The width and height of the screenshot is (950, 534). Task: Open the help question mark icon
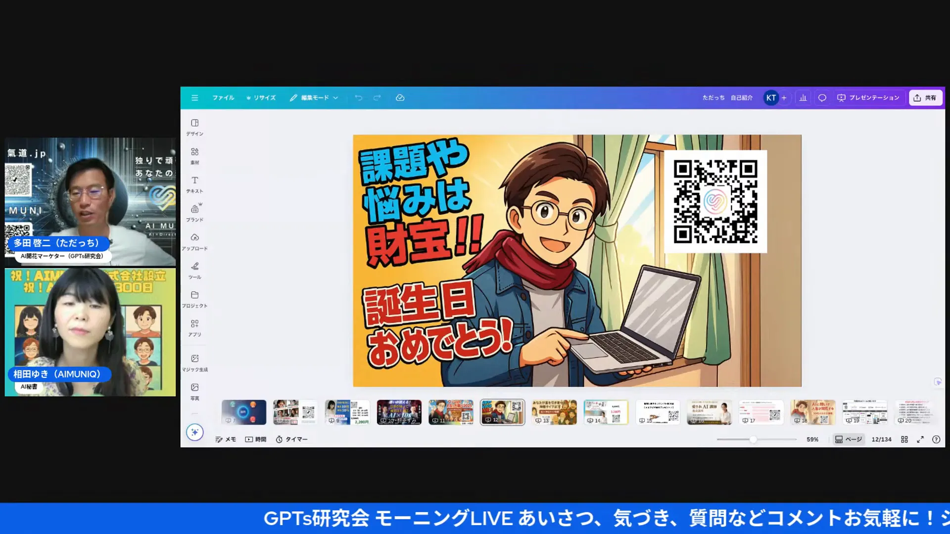pos(936,439)
